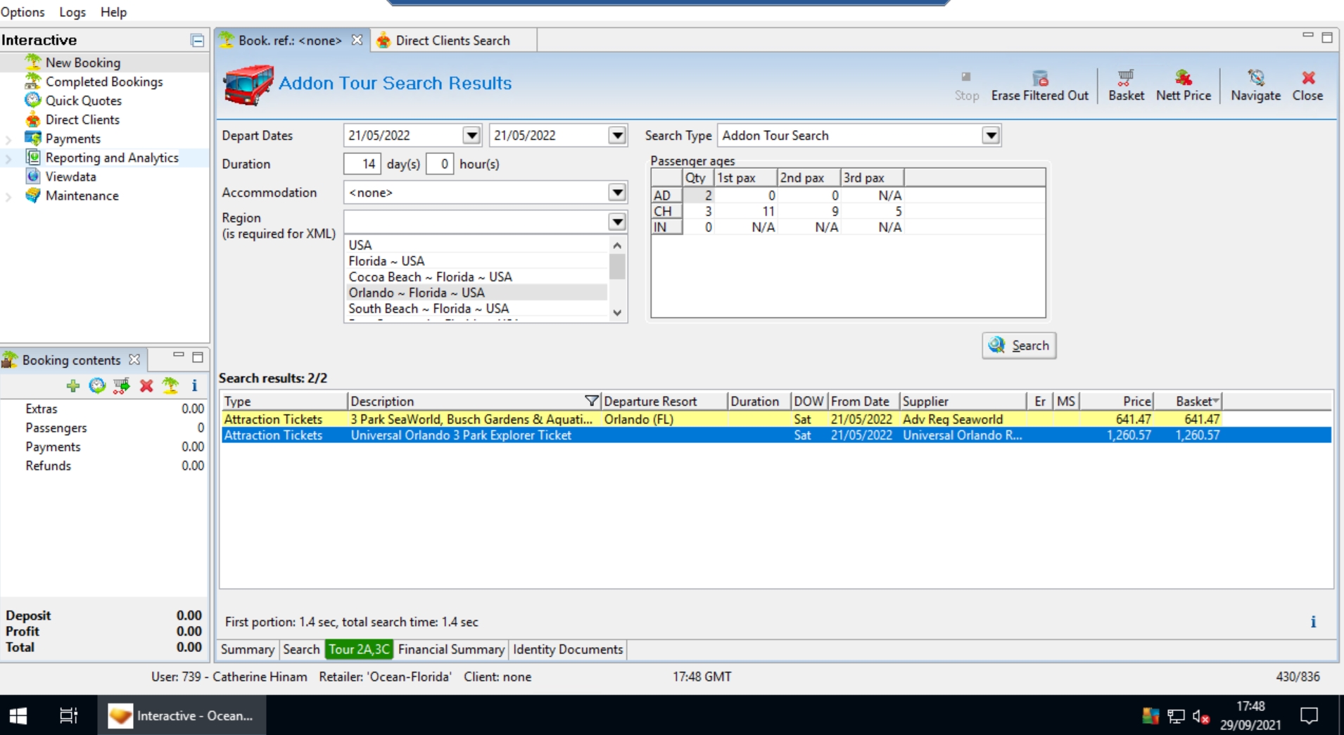The width and height of the screenshot is (1344, 735).
Task: Click the Duration days input field
Action: pos(362,164)
